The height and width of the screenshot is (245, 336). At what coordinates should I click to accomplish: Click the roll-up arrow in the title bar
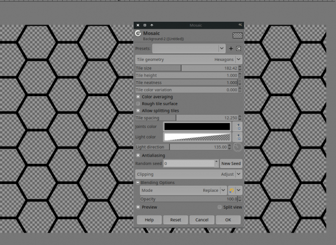click(x=152, y=25)
